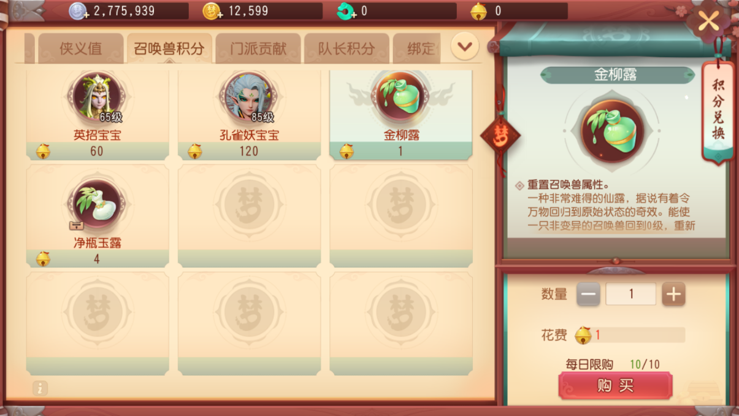The width and height of the screenshot is (739, 416).
Task: Open the info icon at bottom left
Action: [40, 388]
